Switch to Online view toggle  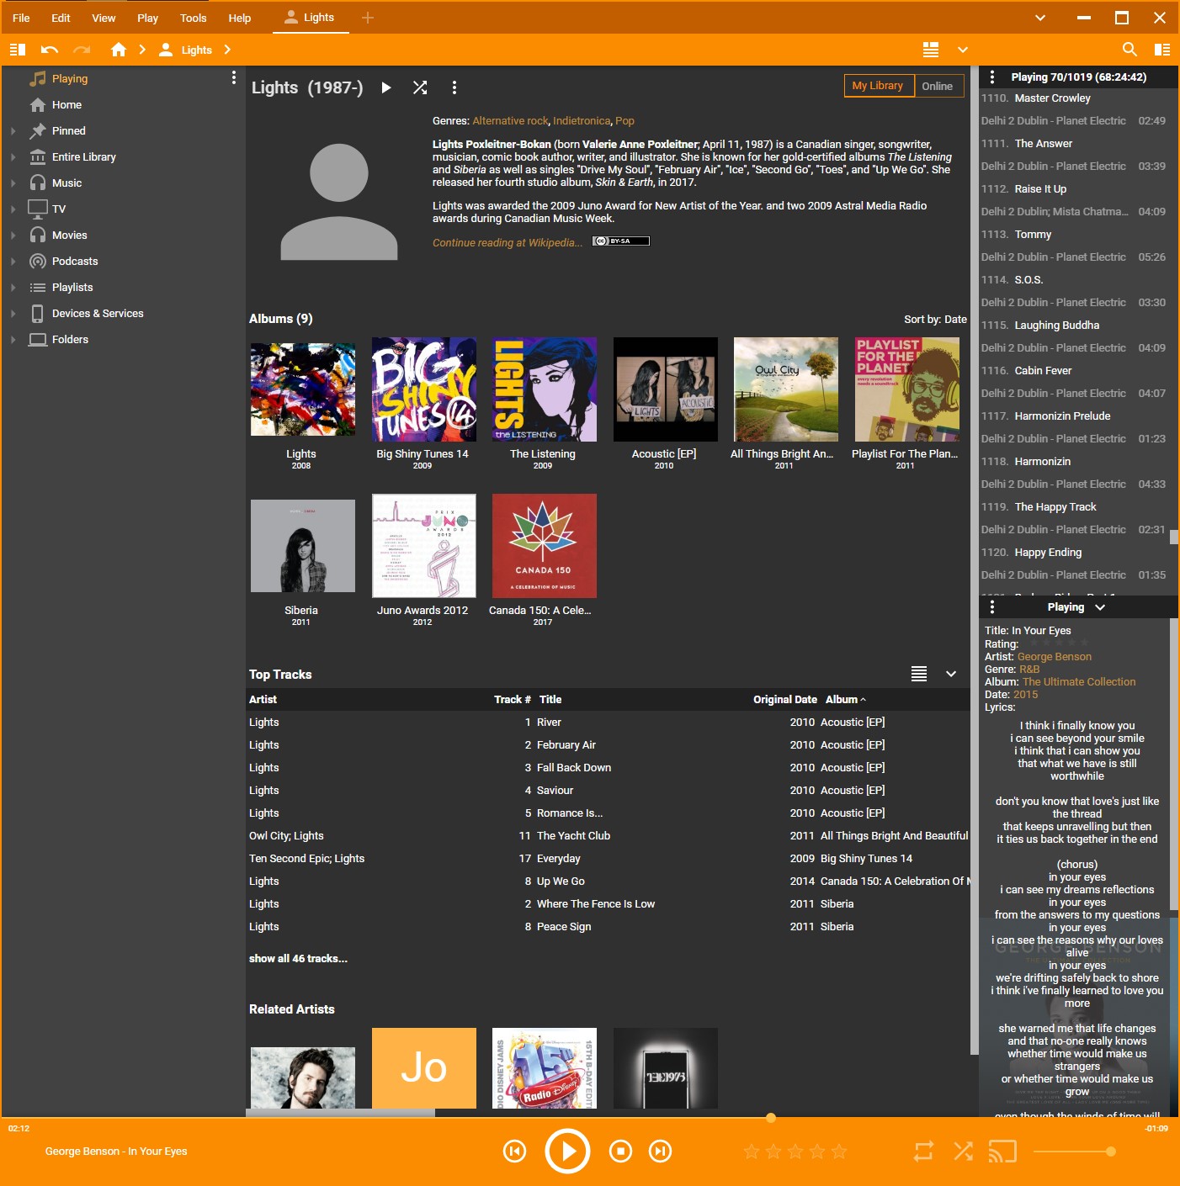(x=938, y=86)
